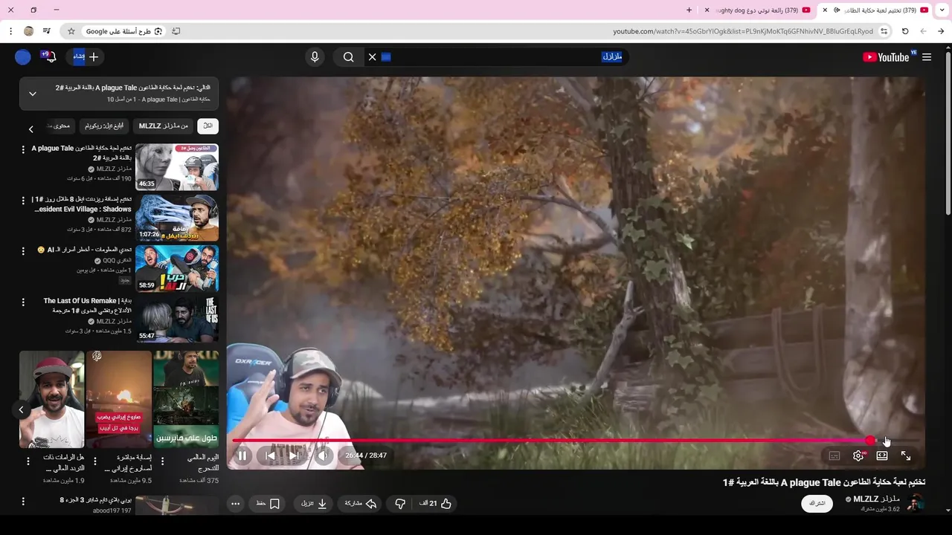Image resolution: width=952 pixels, height=535 pixels.
Task: Expand the next-playlist panel chevron
Action: 33,94
